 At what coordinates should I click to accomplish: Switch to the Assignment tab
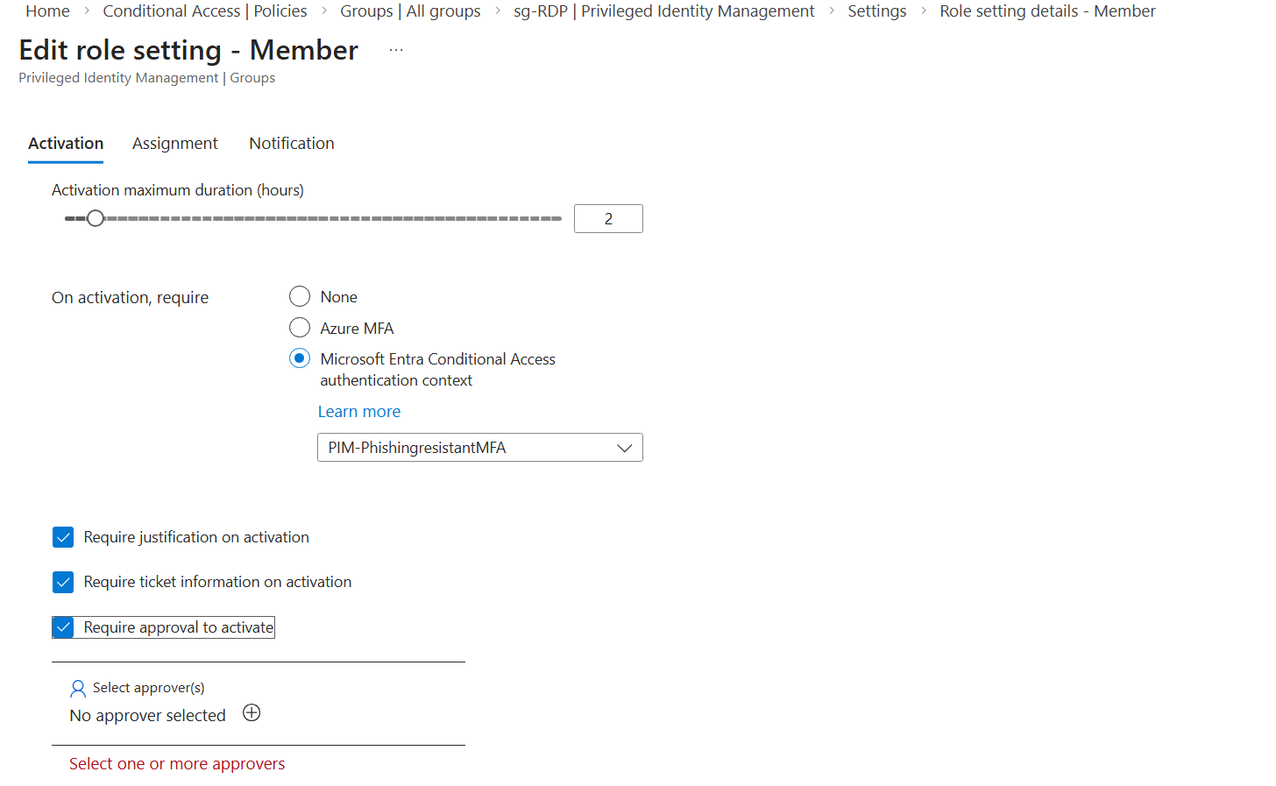[x=174, y=144]
